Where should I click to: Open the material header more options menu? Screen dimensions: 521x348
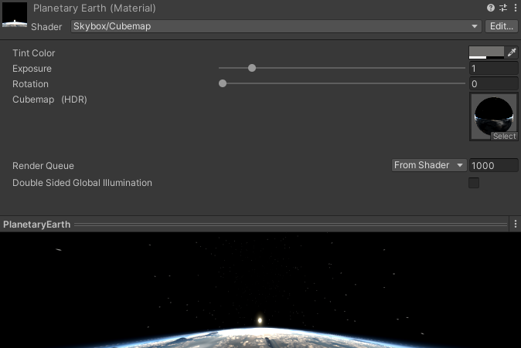point(515,8)
